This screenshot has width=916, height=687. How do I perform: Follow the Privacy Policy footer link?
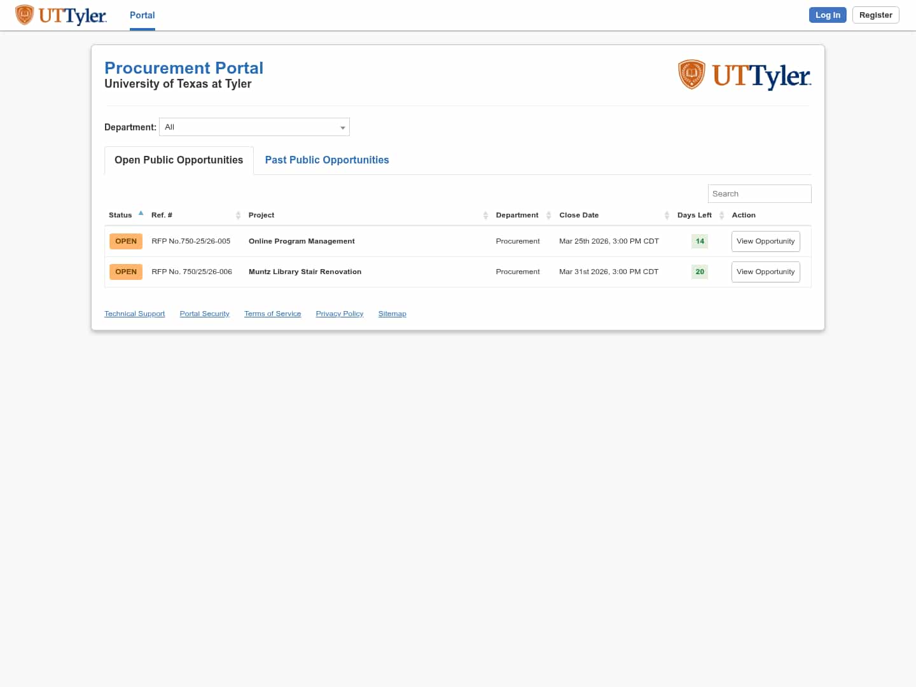339,314
